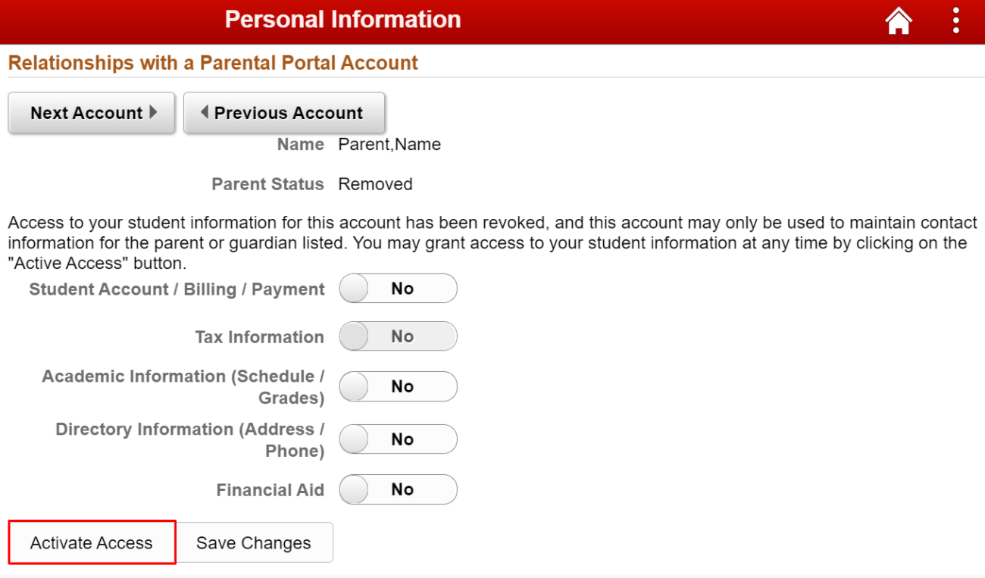Enable Academic Information (Schedule / Grades) access
The image size is (985, 578).
399,386
